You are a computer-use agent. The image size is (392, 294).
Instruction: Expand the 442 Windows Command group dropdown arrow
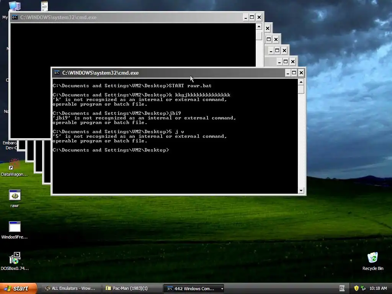click(x=222, y=289)
